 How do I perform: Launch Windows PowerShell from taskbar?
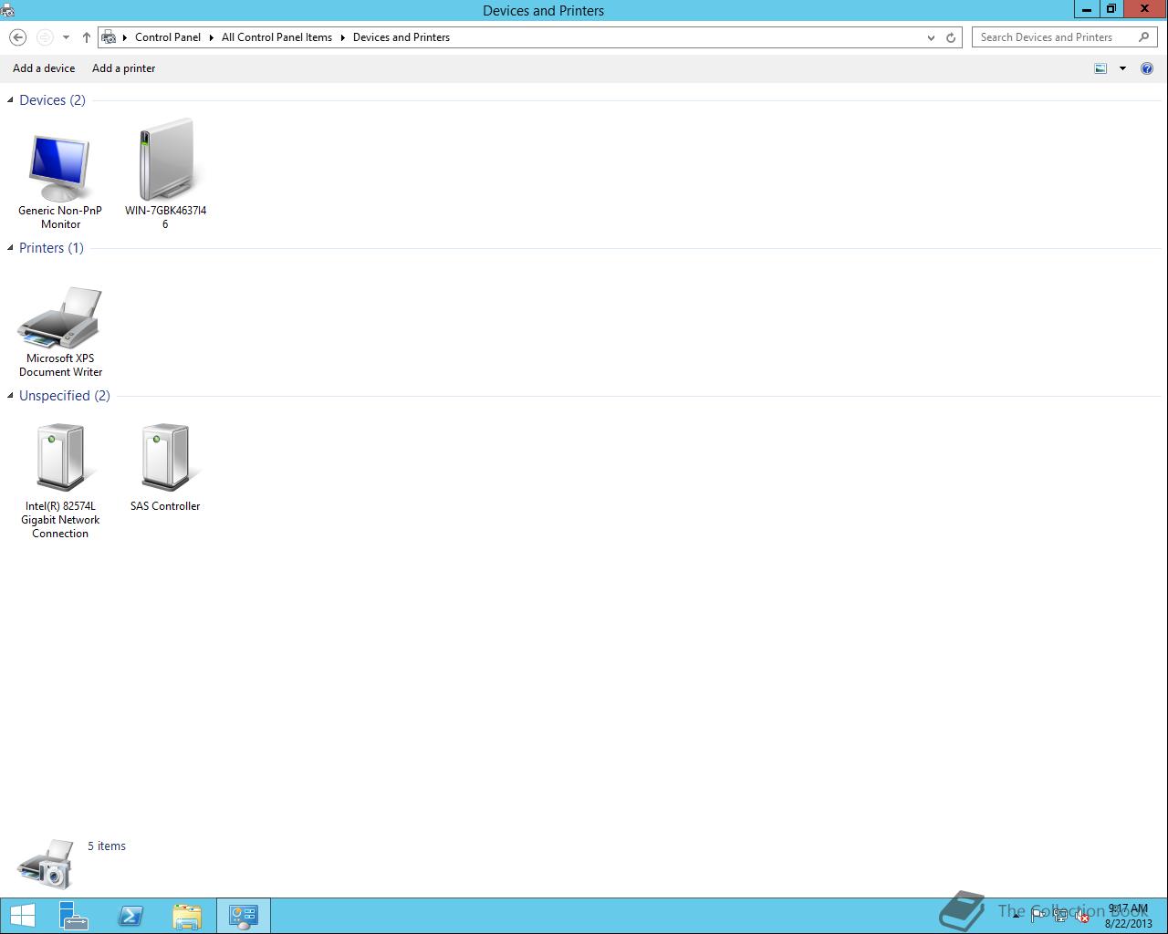coord(130,916)
